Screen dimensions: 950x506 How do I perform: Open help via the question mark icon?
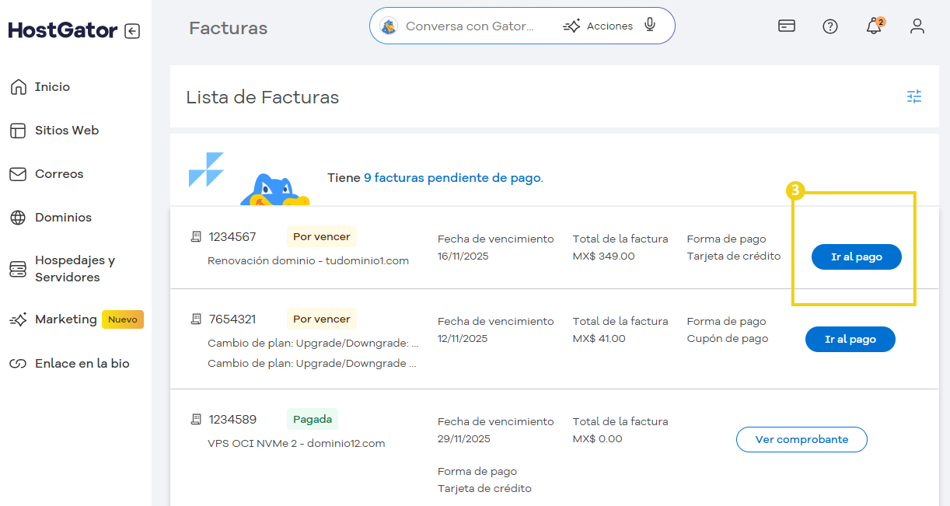click(830, 26)
